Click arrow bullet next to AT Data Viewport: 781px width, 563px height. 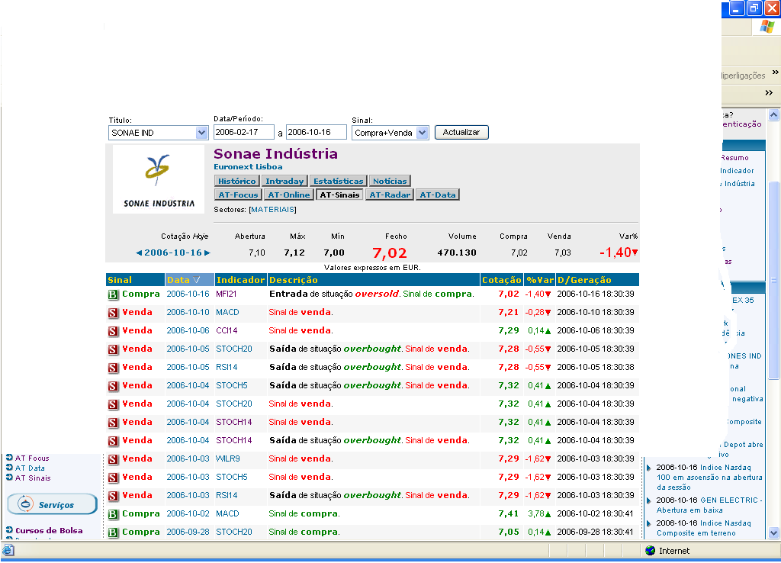pyautogui.click(x=9, y=468)
